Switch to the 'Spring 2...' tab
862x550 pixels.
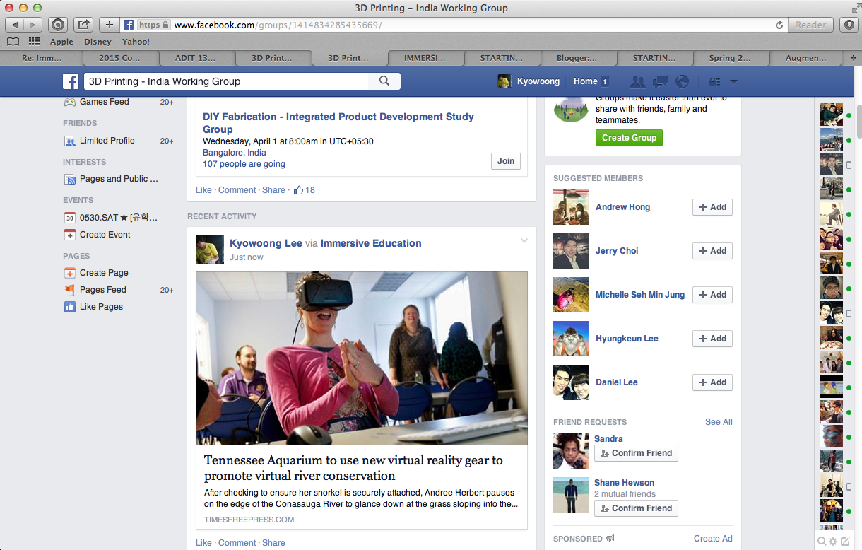[x=731, y=58]
